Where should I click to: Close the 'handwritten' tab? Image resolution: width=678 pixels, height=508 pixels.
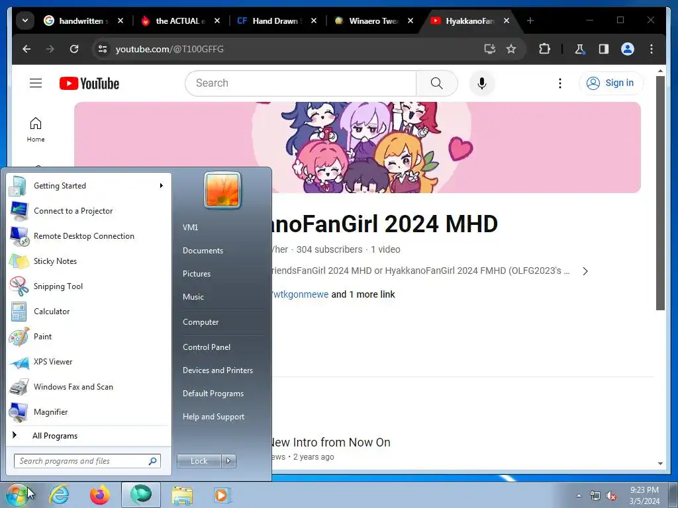pyautogui.click(x=121, y=21)
